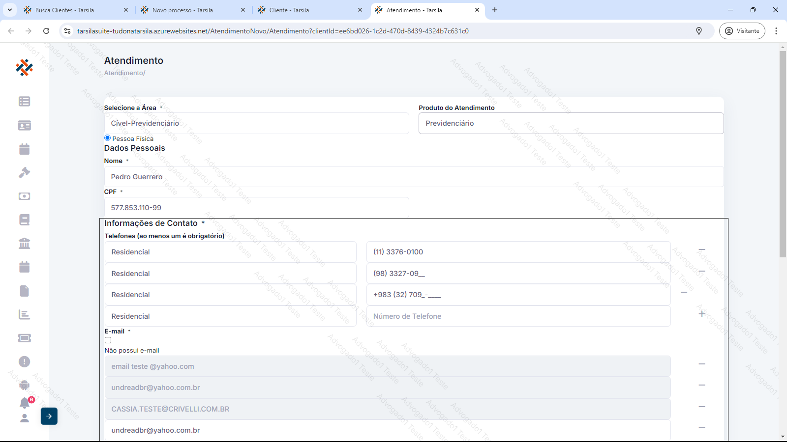Click the ticket icon in sidebar

coord(24,338)
